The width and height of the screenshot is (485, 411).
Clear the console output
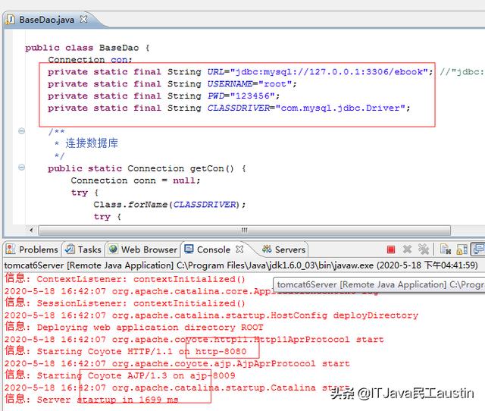pos(446,249)
